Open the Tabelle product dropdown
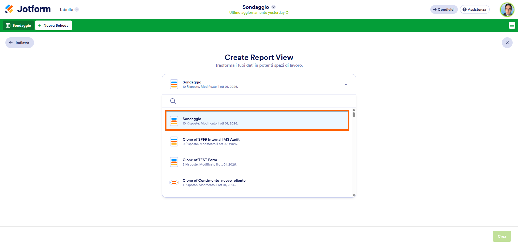518x246 pixels. click(69, 9)
